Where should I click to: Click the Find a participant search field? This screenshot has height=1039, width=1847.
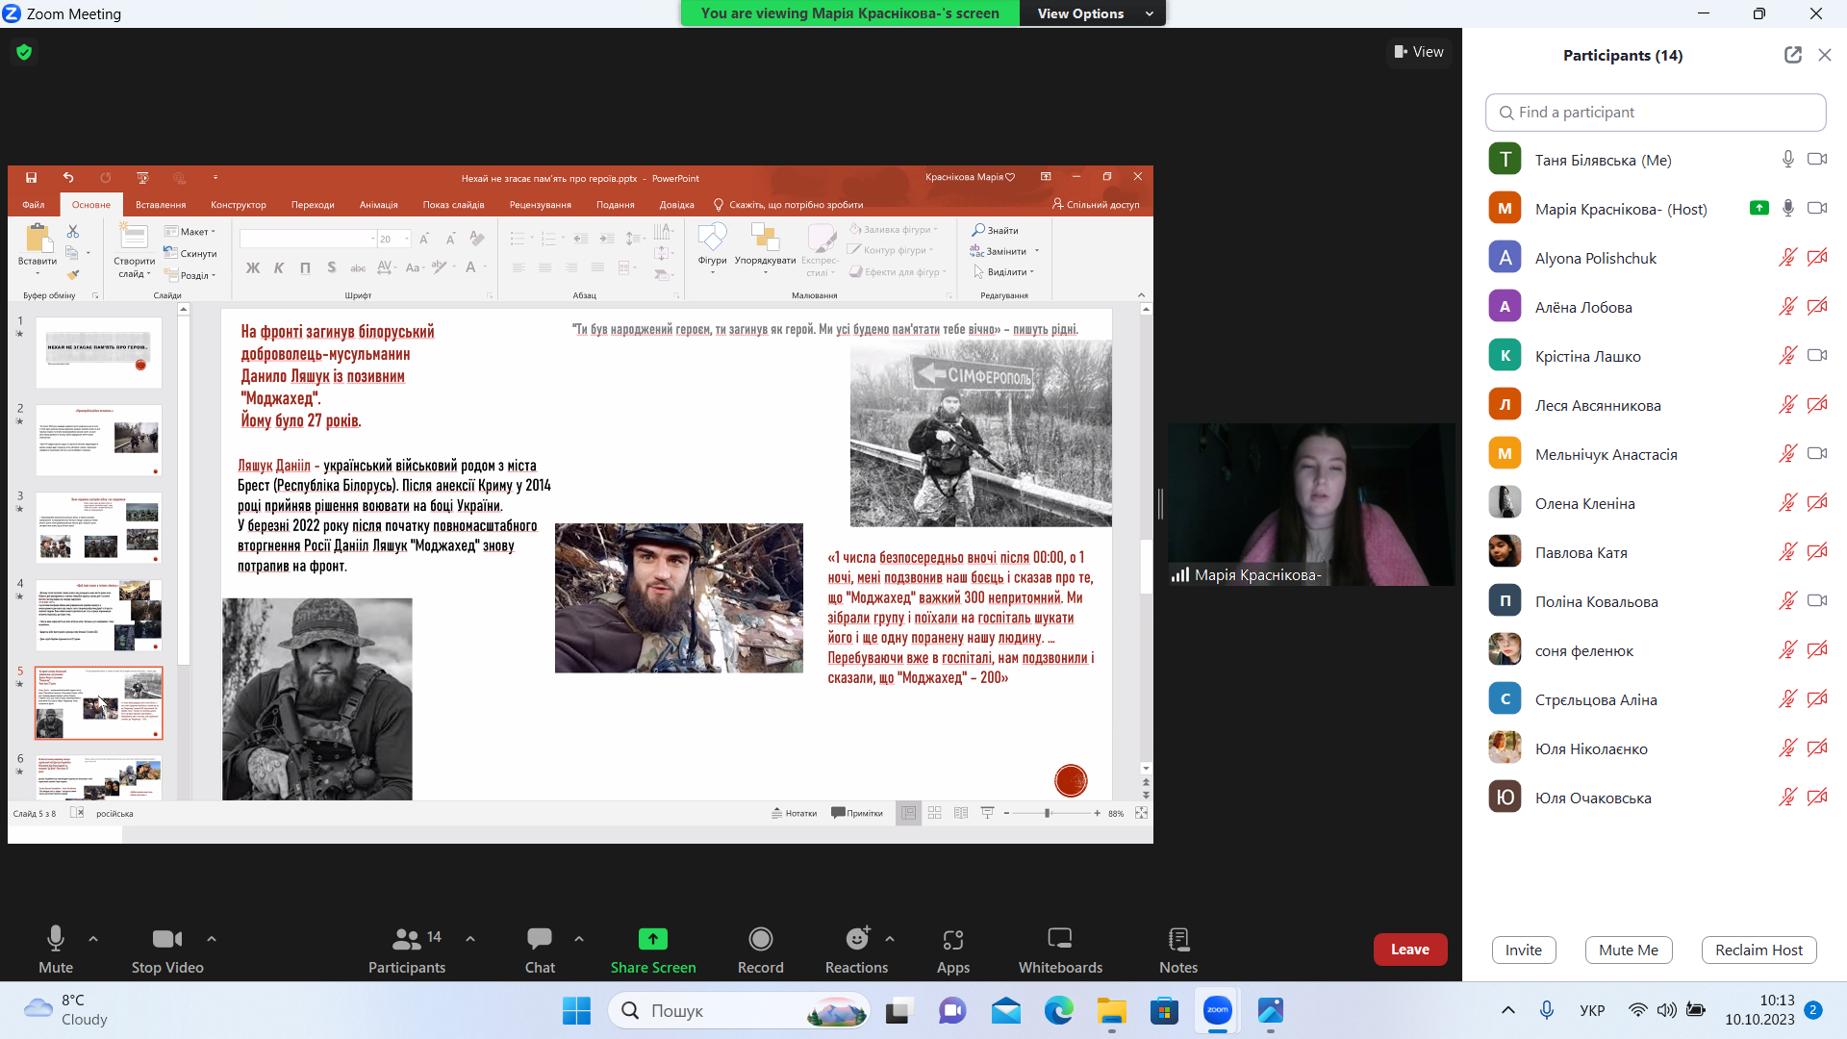point(1655,113)
